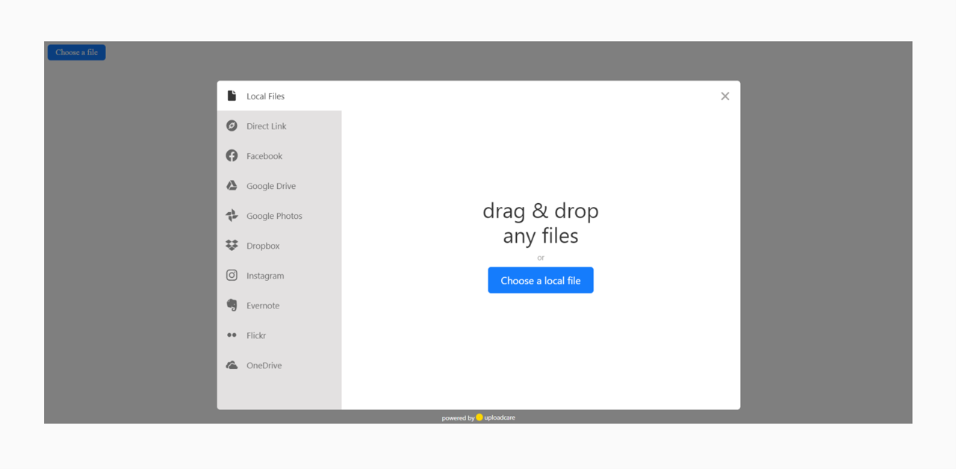Select the Instagram camera icon
This screenshot has height=469, width=956.
(232, 275)
